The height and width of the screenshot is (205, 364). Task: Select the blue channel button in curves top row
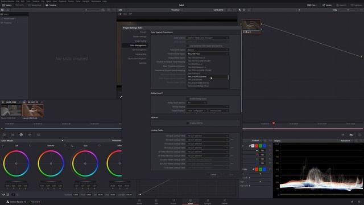(264, 146)
